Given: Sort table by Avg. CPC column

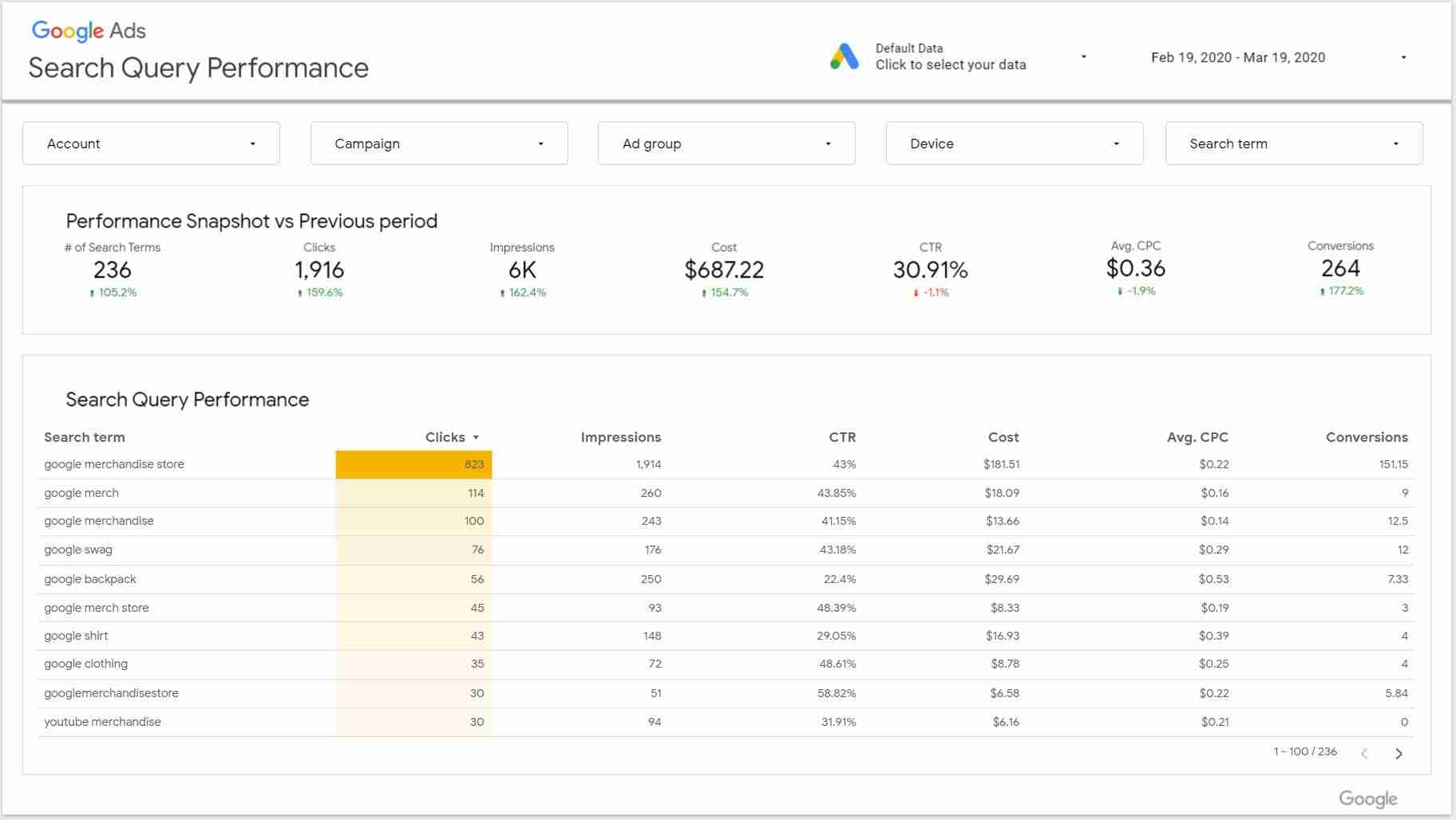Looking at the screenshot, I should 1197,437.
